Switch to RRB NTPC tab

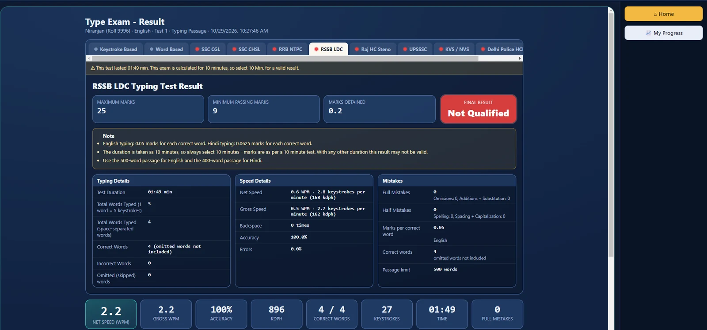pos(287,49)
